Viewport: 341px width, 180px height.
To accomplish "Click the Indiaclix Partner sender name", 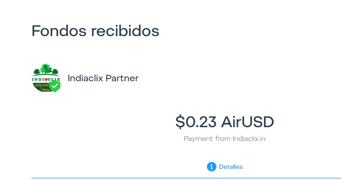I will pos(103,78).
